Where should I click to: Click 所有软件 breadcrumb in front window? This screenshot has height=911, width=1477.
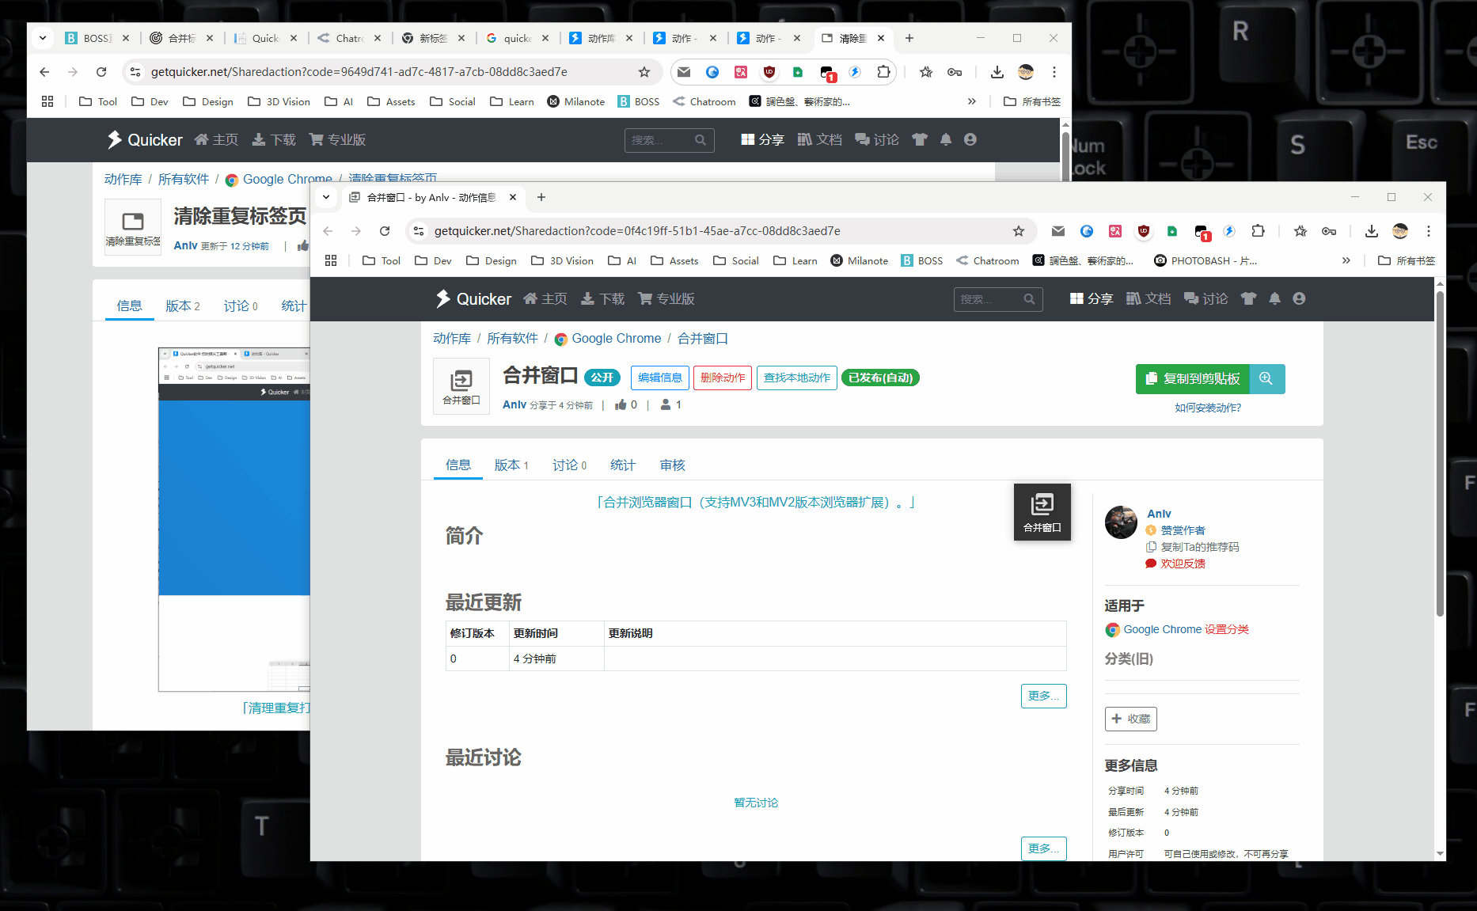[512, 338]
